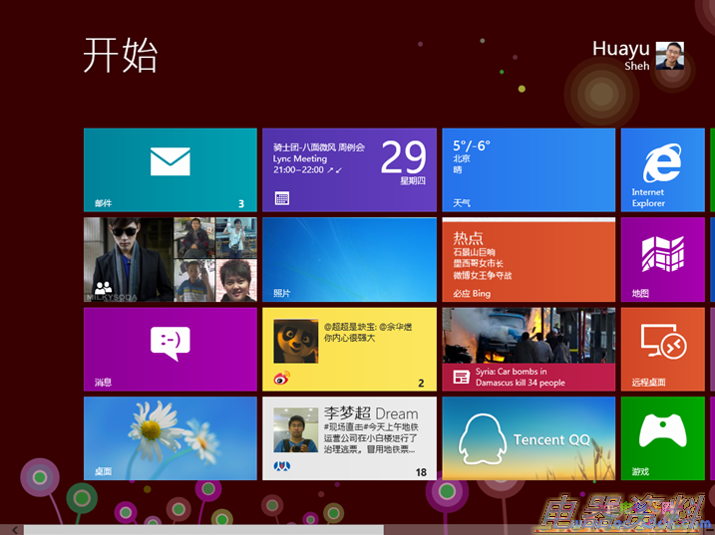The width and height of the screenshot is (715, 535).
Task: Open the Maps tile
Action: point(662,259)
